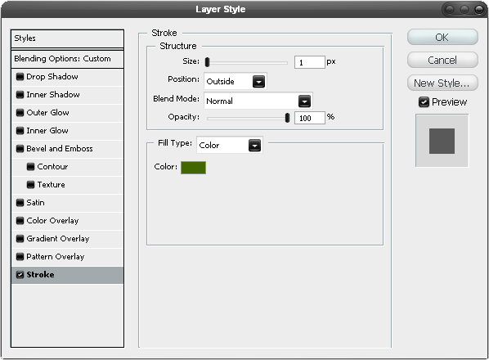Select Blending Options: Custom entry
Screen dimensions: 489x360
click(67, 59)
